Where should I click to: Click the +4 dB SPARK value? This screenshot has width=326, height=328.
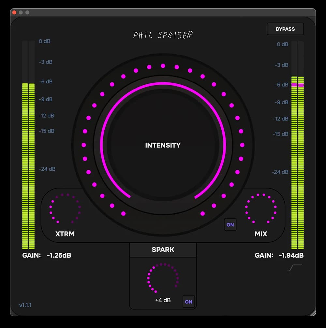click(x=163, y=300)
